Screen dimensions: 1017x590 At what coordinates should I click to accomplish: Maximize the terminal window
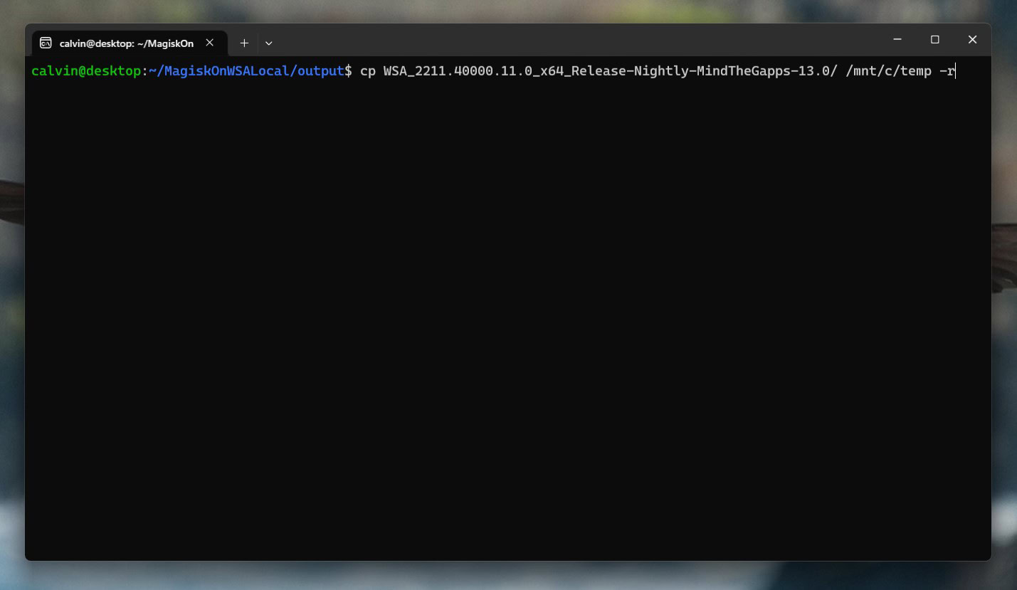tap(935, 40)
